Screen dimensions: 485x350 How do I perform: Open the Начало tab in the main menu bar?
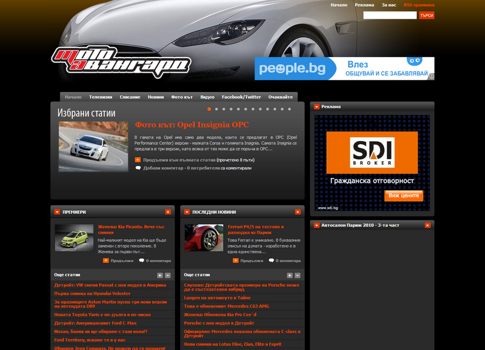coord(73,97)
